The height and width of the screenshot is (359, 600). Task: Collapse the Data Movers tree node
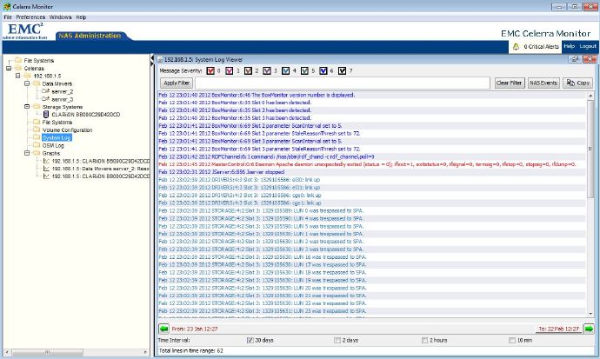point(27,83)
